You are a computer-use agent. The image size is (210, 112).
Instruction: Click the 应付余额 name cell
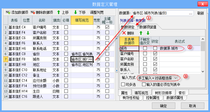click(42, 81)
